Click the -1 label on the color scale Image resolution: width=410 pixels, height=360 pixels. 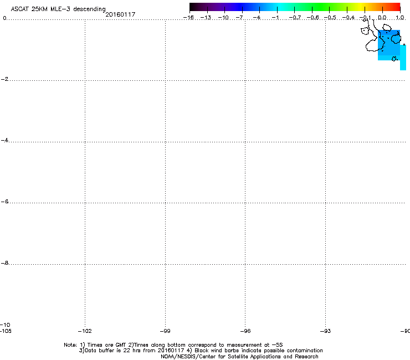point(275,18)
